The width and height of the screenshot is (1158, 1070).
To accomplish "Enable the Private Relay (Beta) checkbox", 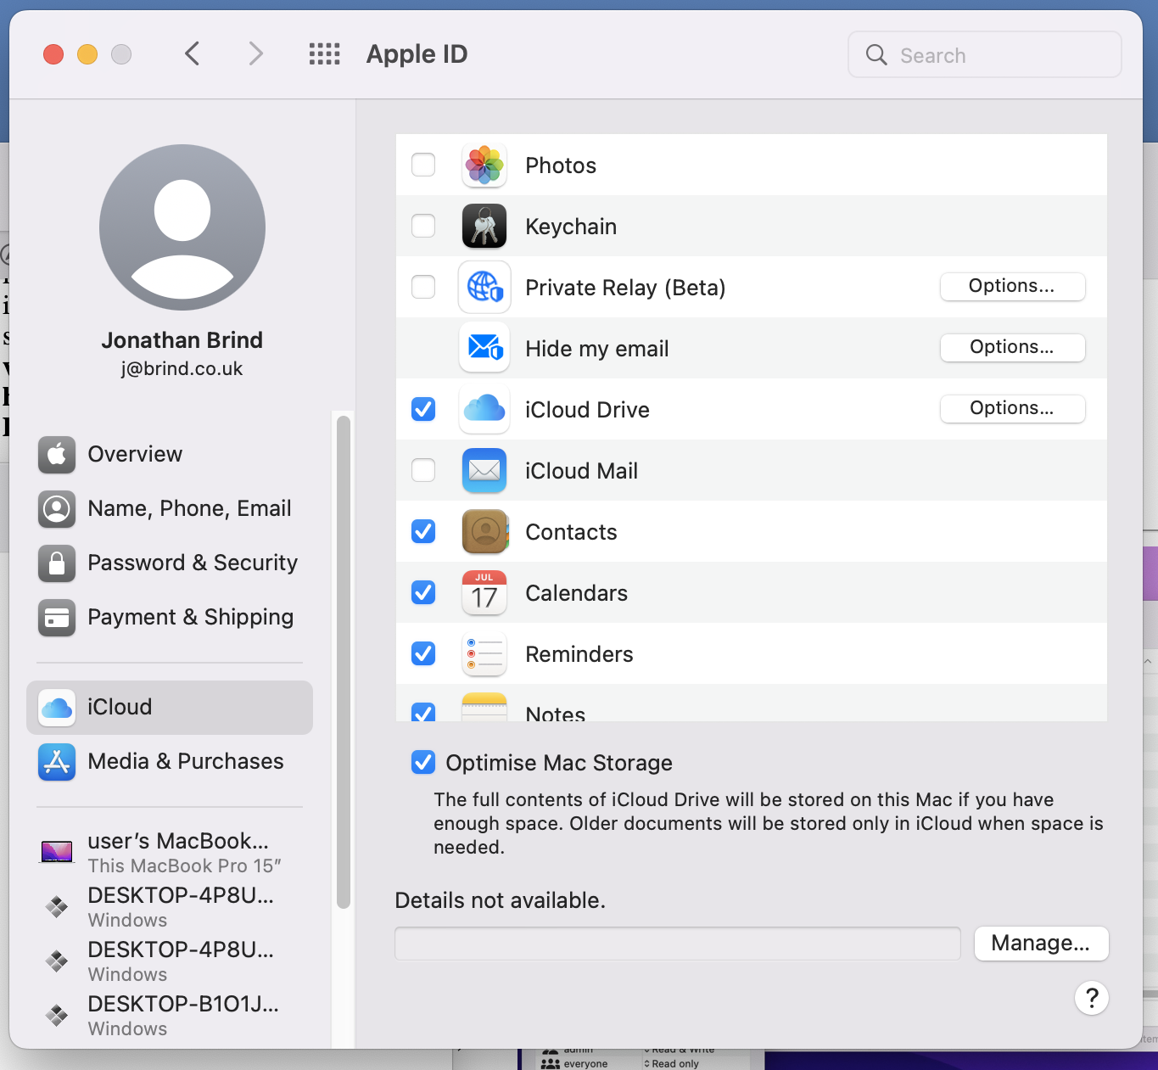I will coord(423,287).
